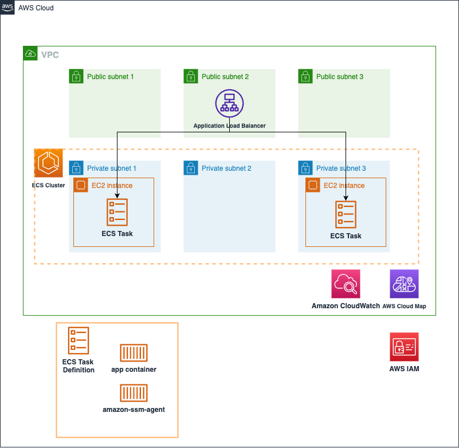The image size is (459, 448).
Task: Select the amazon-ssm-agent container icon
Action: [x=134, y=393]
